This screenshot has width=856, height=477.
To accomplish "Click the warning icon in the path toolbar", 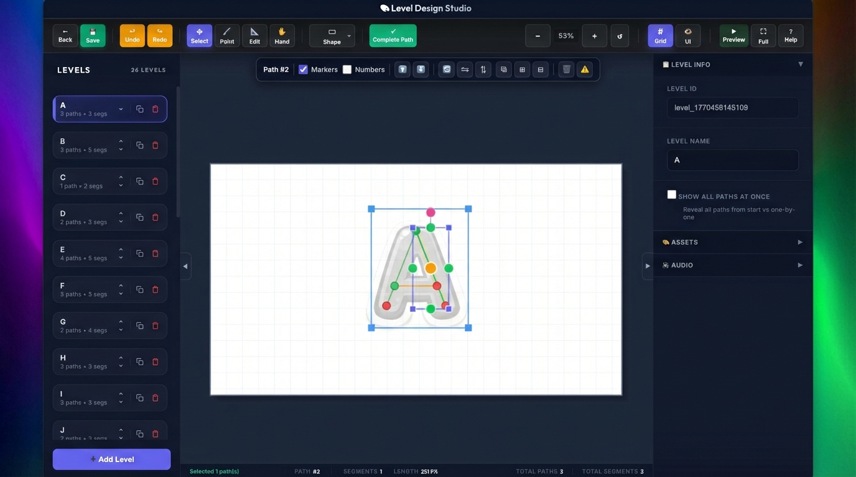I will click(584, 69).
